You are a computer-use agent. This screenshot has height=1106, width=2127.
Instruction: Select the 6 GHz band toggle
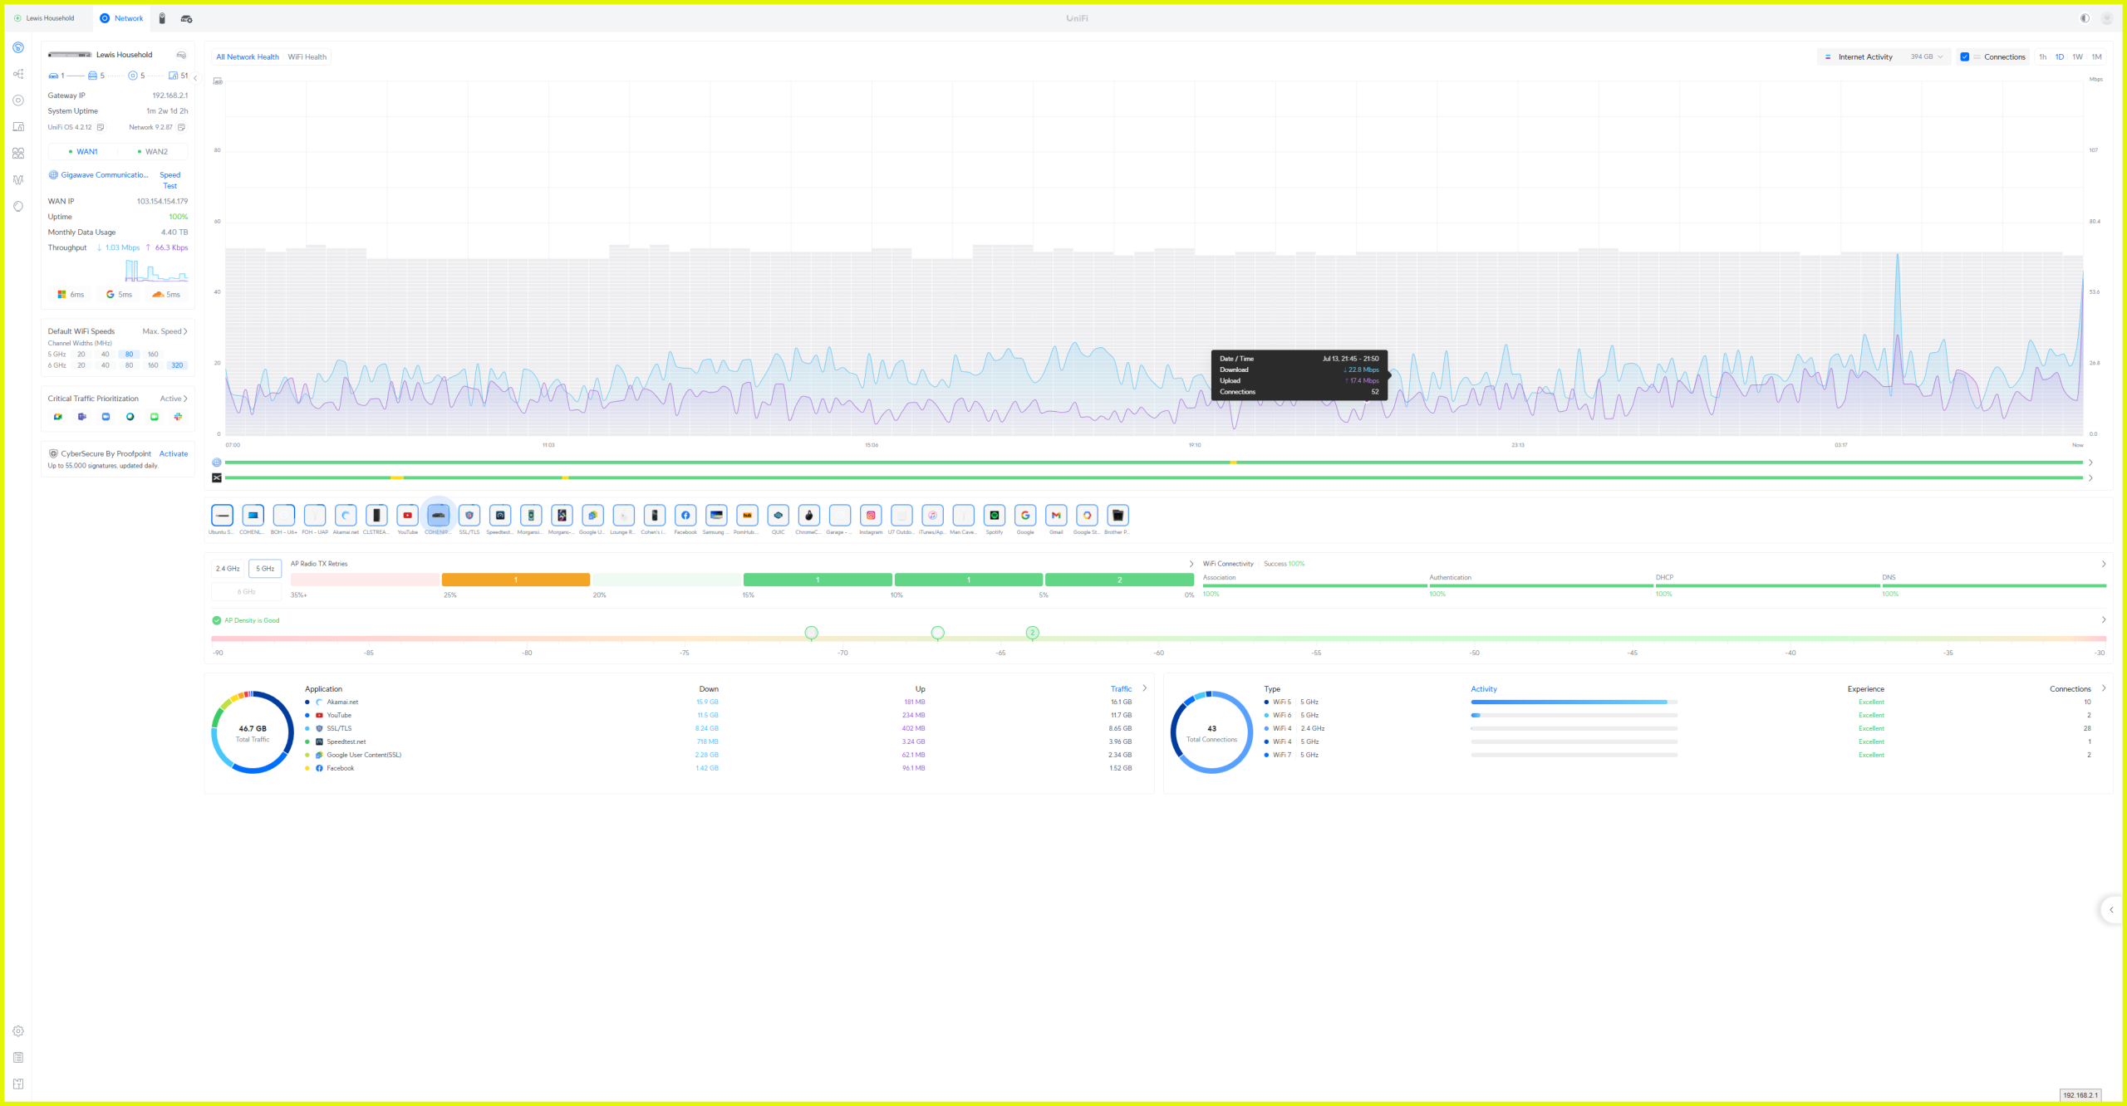coord(247,592)
